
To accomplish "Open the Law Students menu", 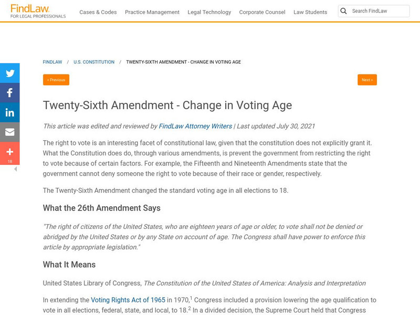I will 310,12.
